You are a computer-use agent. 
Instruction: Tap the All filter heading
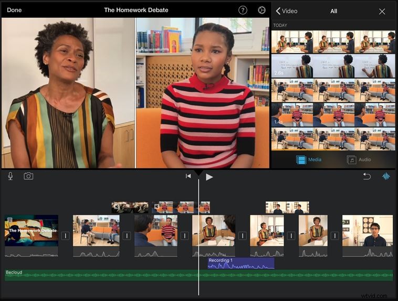pyautogui.click(x=333, y=11)
